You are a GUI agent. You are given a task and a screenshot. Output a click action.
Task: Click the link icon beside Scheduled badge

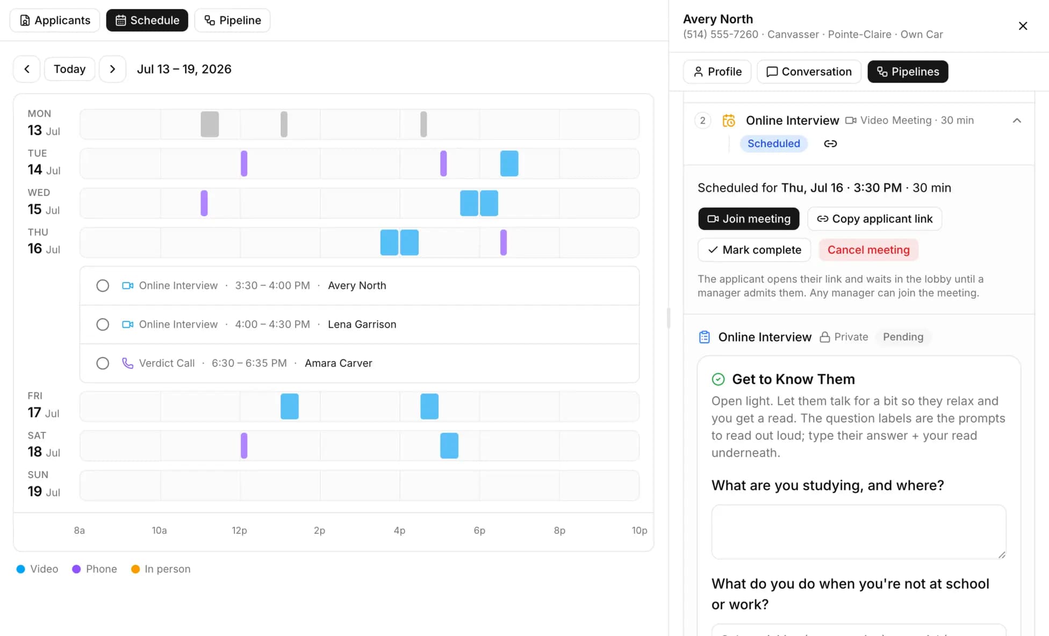pos(830,143)
